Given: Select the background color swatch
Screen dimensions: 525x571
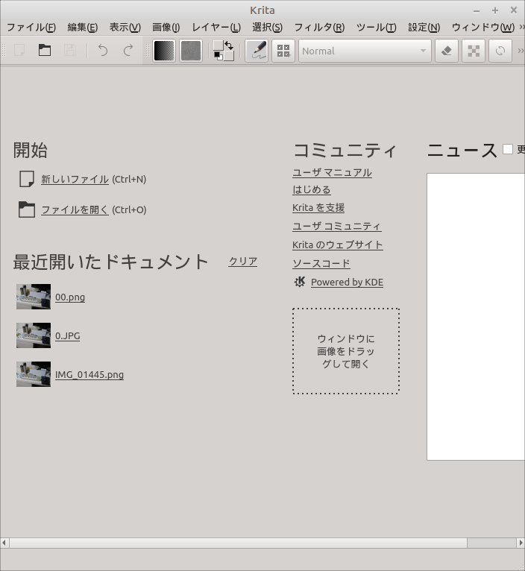Looking at the screenshot, I should click(229, 56).
